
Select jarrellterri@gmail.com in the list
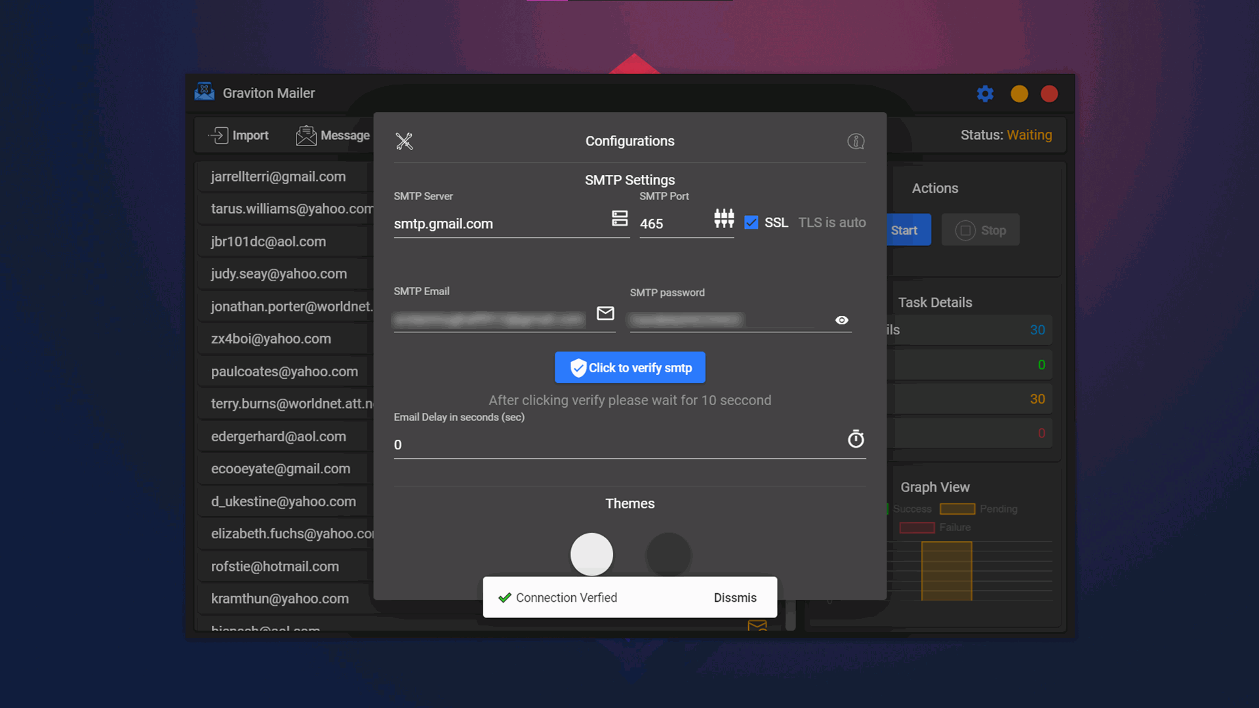(286, 177)
